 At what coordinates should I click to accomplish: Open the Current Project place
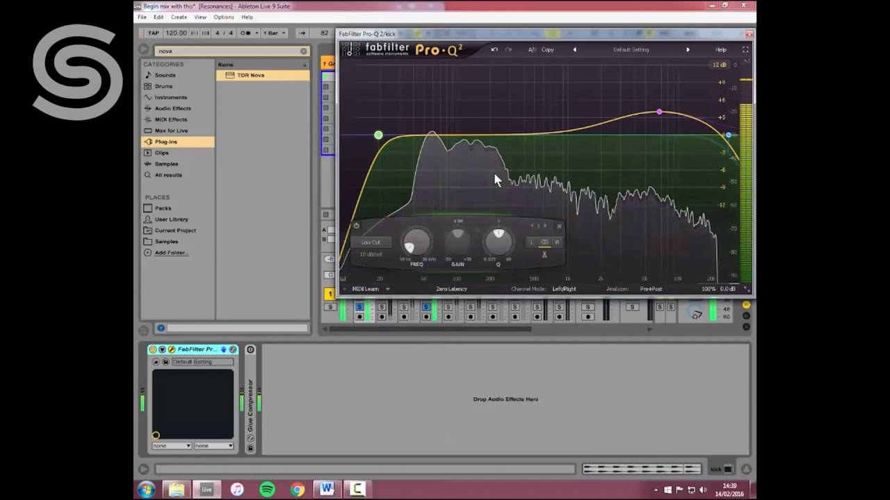click(175, 231)
